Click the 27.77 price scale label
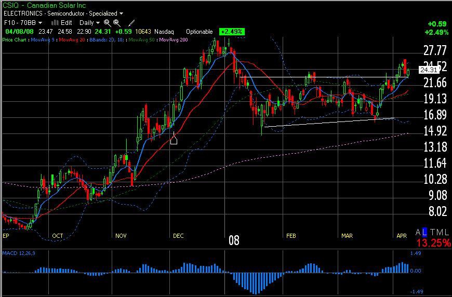Screen dimensions: 452x297 pos(435,50)
